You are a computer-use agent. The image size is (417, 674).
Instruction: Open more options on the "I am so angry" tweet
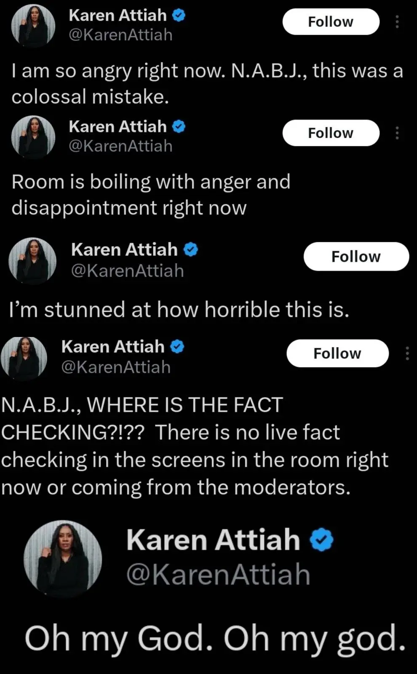point(397,21)
